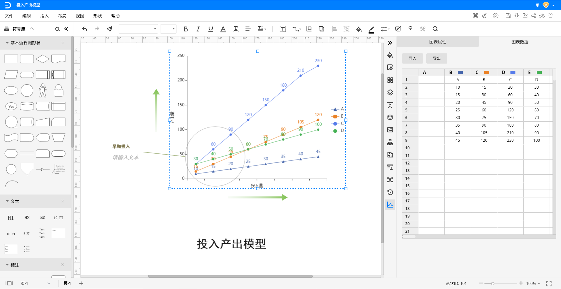Open the 帮助 menu
This screenshot has width=561, height=289.
(115, 16)
